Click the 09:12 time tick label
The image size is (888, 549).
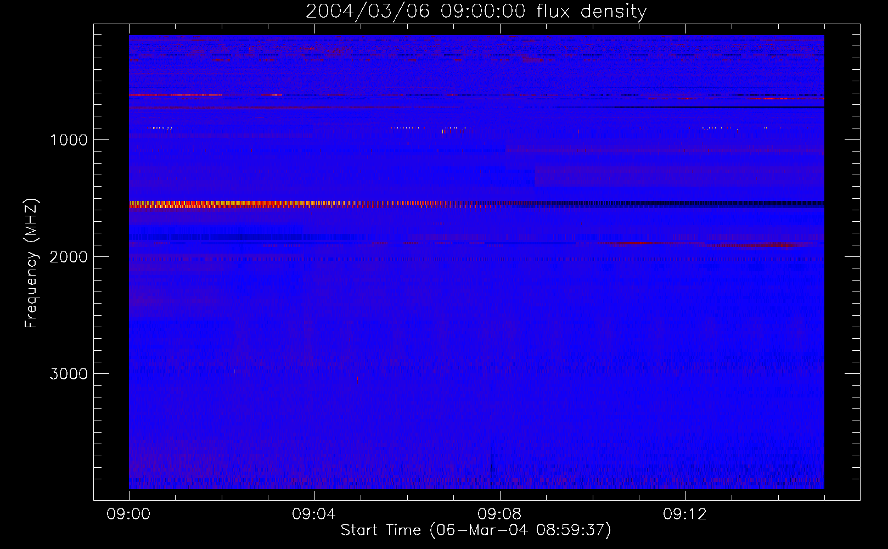click(x=685, y=514)
